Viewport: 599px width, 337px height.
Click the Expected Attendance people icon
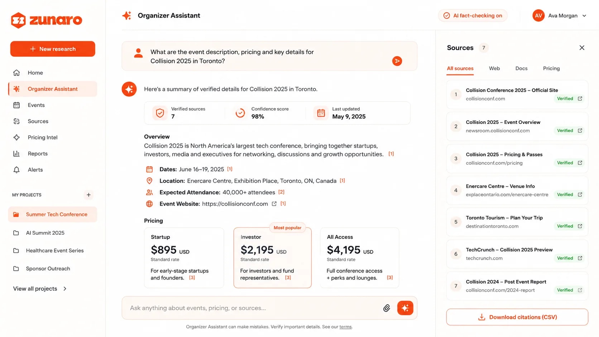[149, 192]
